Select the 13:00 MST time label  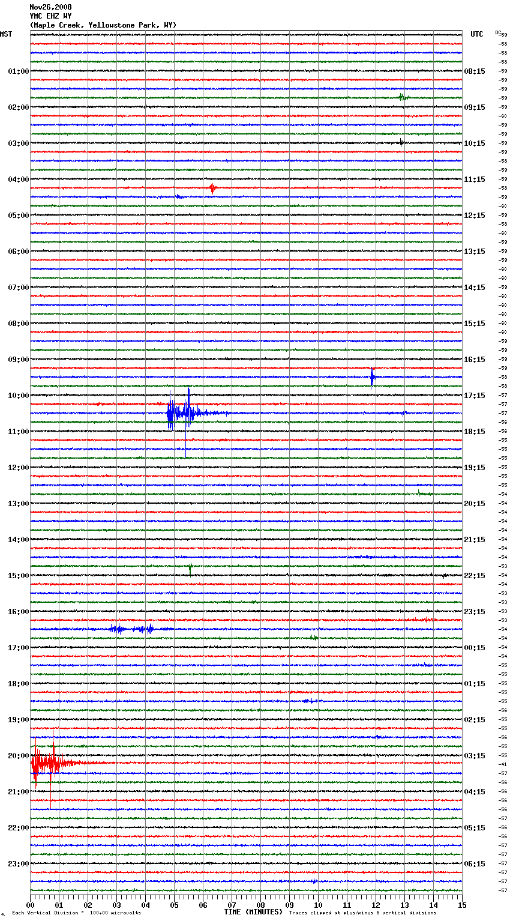point(18,504)
